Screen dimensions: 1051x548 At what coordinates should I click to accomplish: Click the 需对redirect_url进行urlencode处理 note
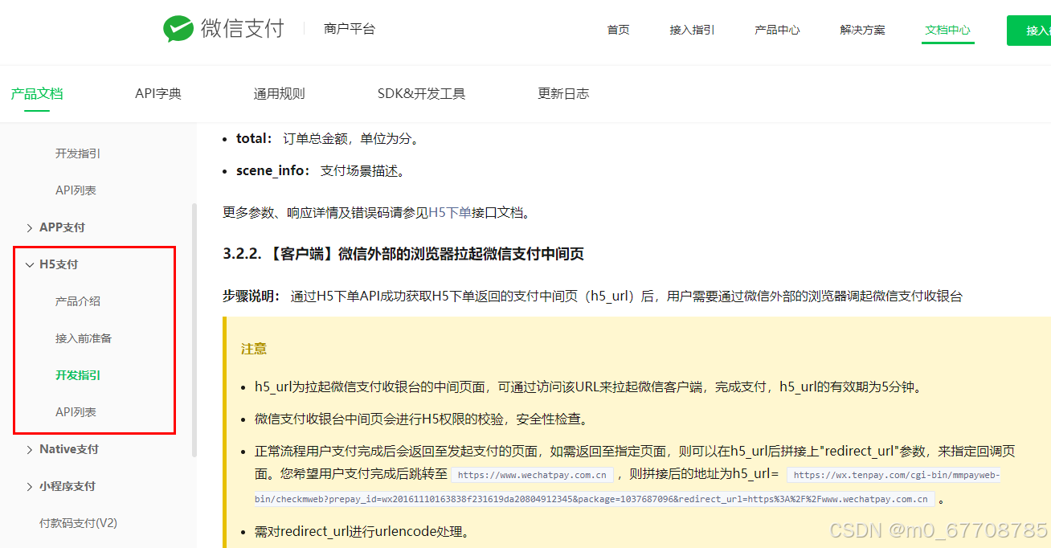coord(362,531)
